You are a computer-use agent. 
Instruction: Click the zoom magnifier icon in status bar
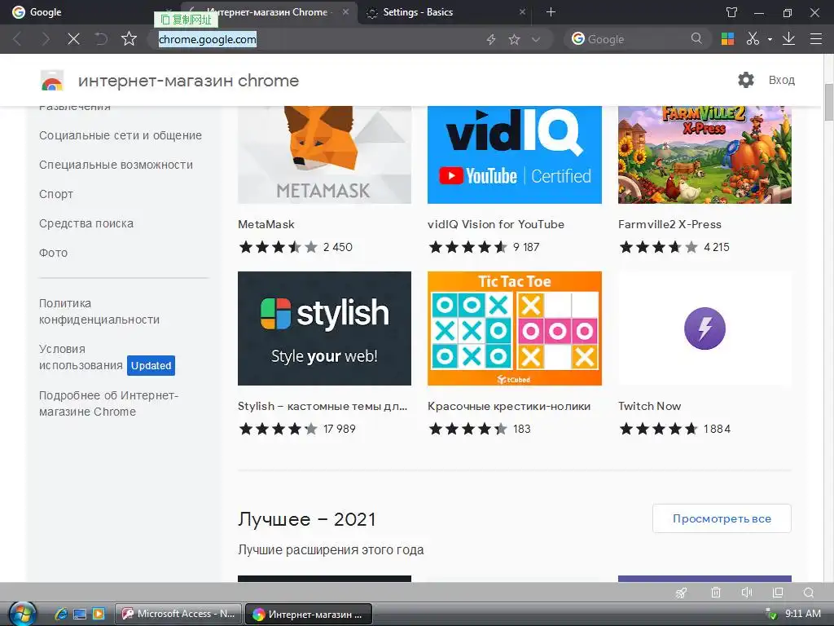pos(809,593)
